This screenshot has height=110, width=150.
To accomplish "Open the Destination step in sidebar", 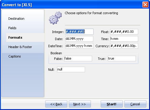I will [16, 19].
